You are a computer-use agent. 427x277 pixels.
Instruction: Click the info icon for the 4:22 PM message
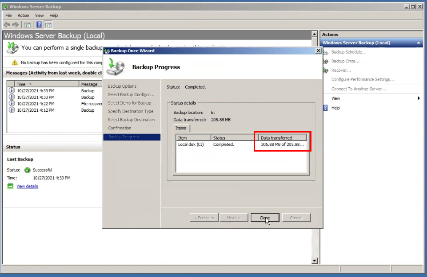[x=12, y=103]
